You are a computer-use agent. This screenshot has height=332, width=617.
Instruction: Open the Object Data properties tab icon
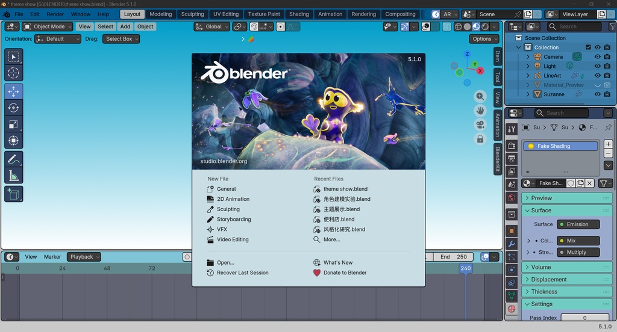(x=512, y=295)
